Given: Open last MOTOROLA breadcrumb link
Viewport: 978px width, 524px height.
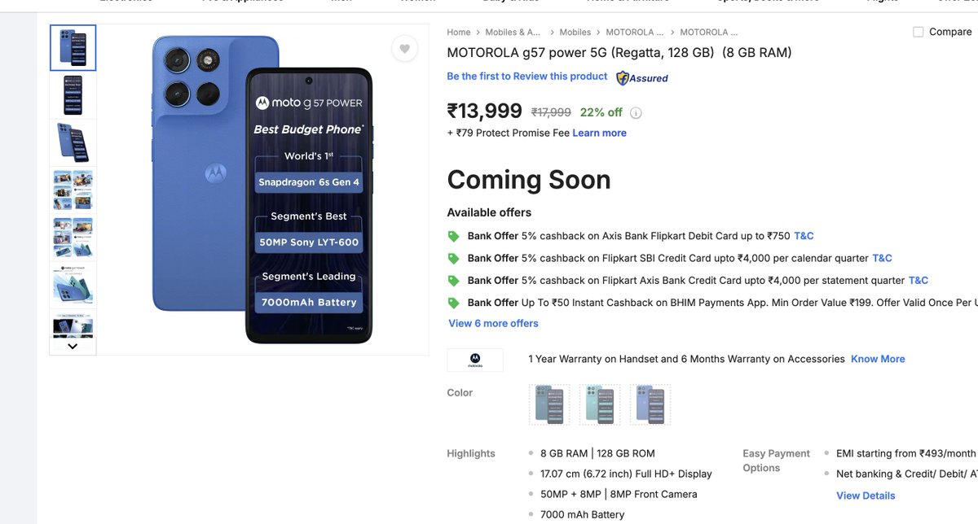Looking at the screenshot, I should click(x=709, y=32).
